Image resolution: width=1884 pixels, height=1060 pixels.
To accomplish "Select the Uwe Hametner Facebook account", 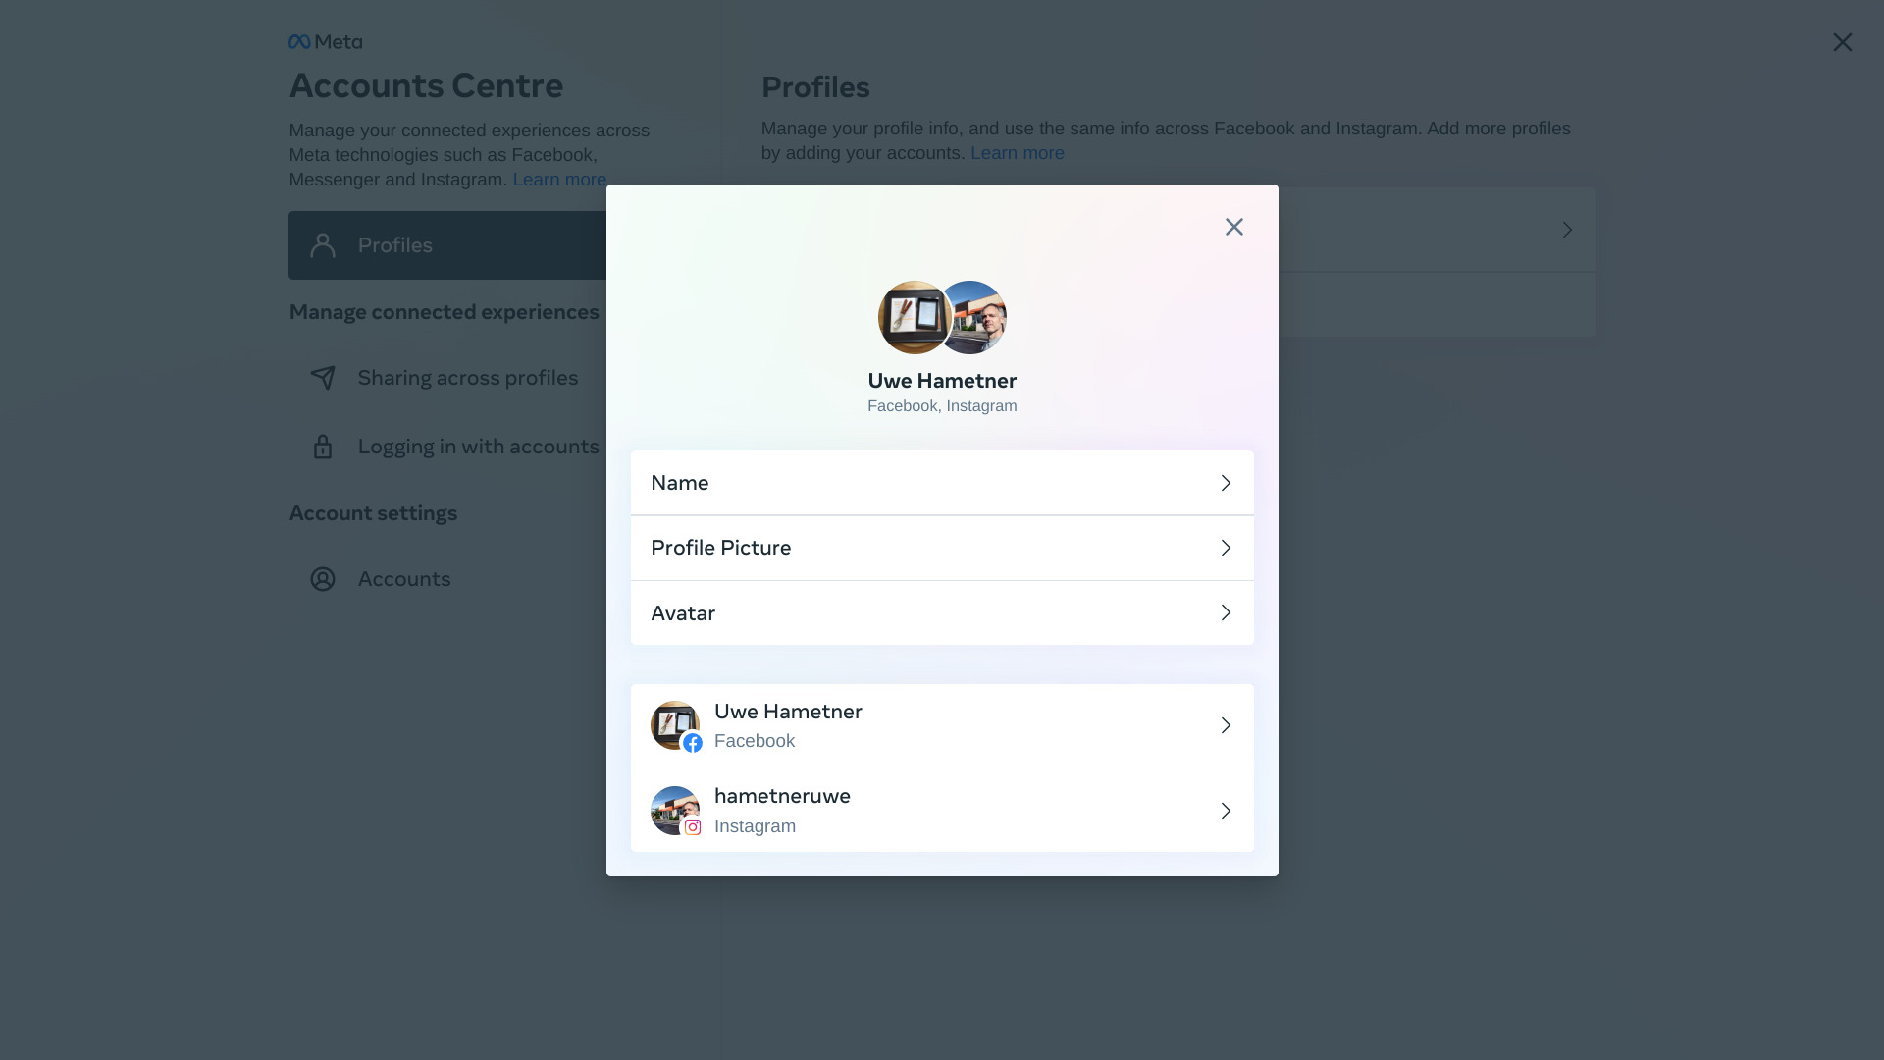I will click(942, 726).
